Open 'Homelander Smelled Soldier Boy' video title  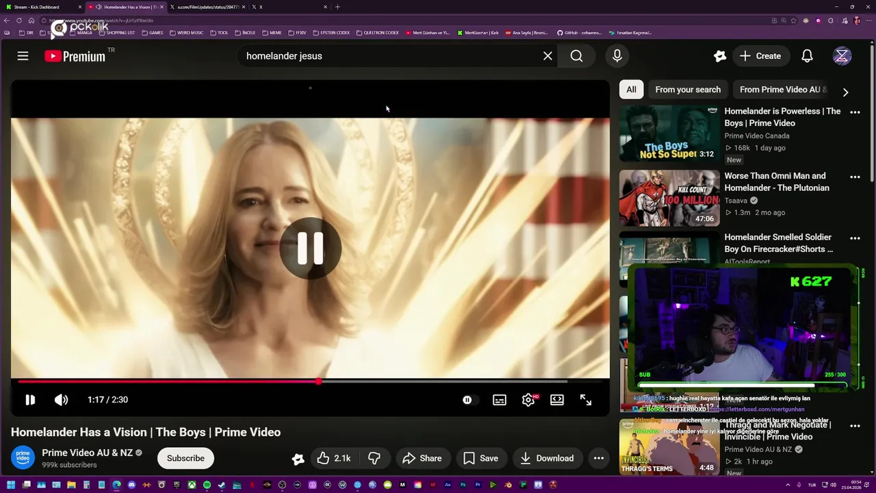[x=779, y=243]
